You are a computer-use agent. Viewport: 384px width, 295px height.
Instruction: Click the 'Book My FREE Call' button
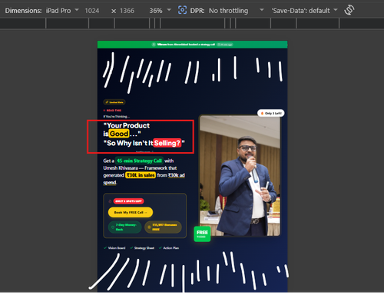tap(131, 212)
